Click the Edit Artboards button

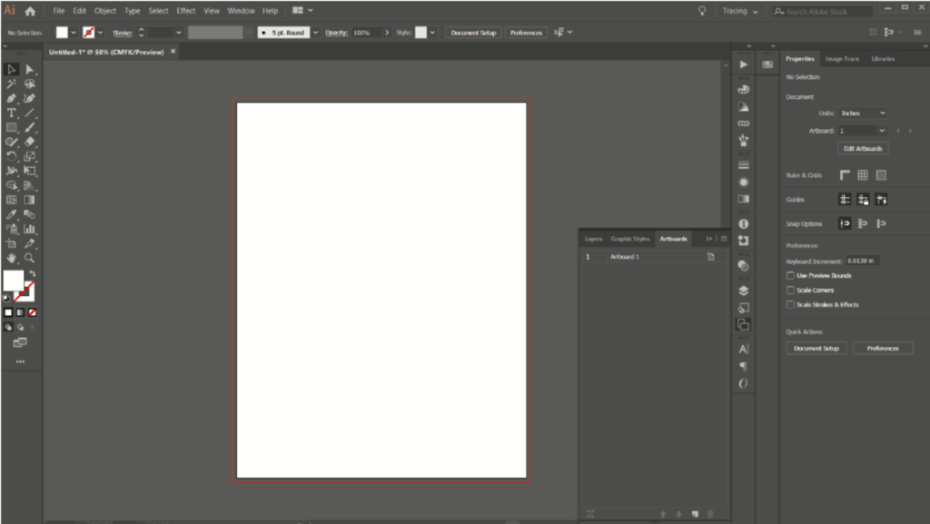point(861,148)
